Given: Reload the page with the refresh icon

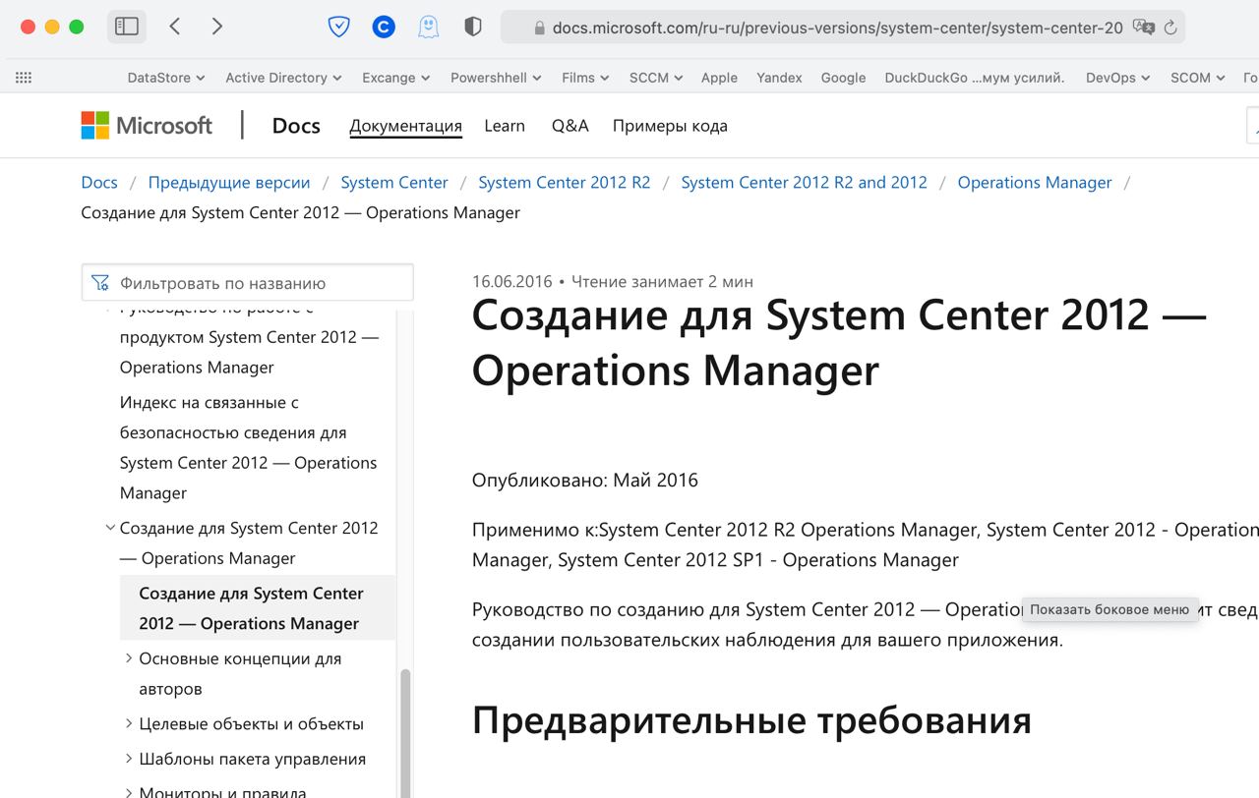Looking at the screenshot, I should click(1170, 28).
